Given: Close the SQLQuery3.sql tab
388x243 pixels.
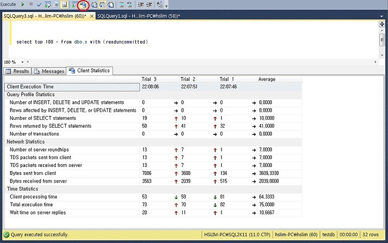Looking at the screenshot, I should (92, 16).
